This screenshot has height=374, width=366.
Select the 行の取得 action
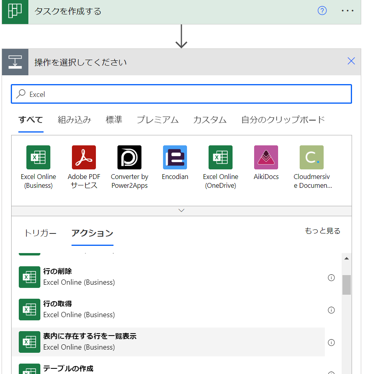point(169,310)
